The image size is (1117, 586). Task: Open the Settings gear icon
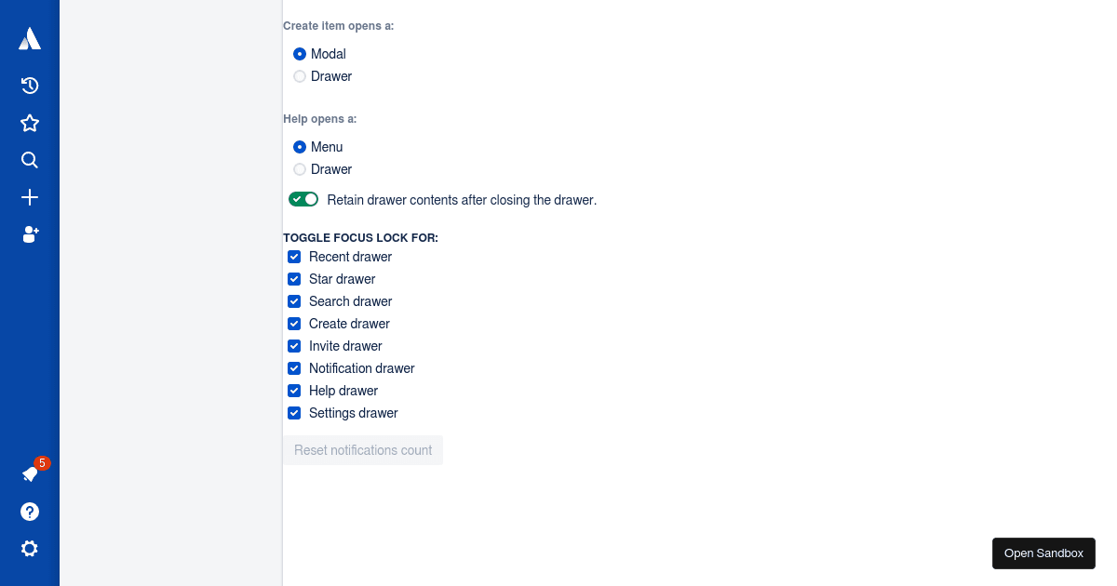coord(30,549)
